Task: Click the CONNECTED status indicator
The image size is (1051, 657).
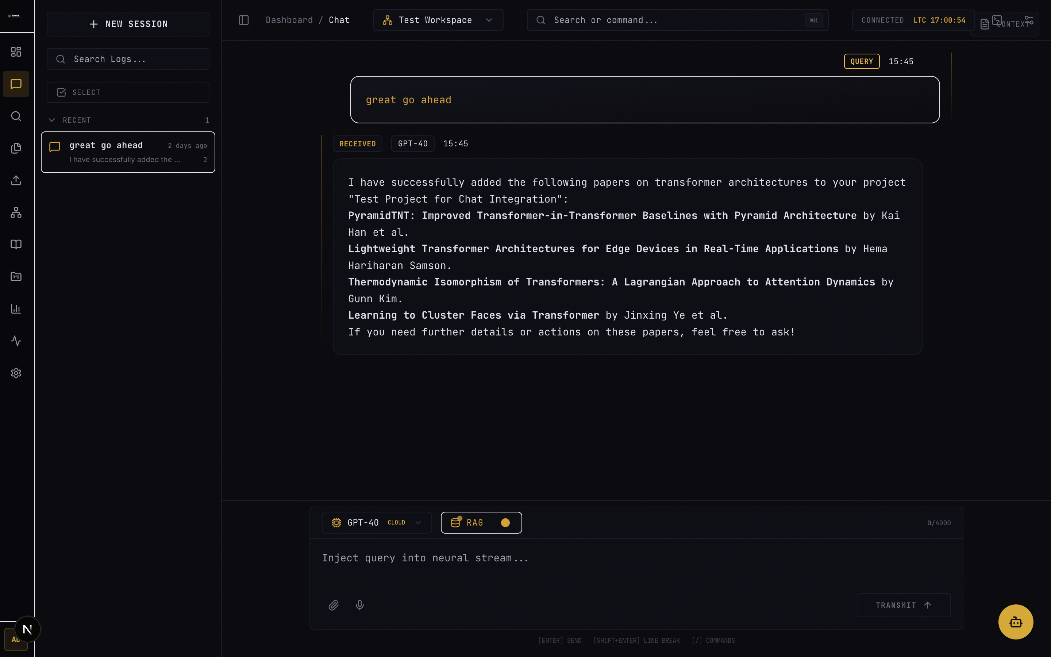Action: pyautogui.click(x=882, y=20)
